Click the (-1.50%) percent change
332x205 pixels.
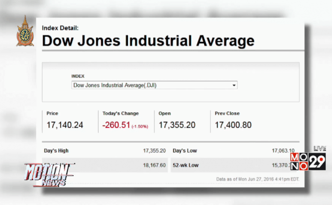(140, 126)
